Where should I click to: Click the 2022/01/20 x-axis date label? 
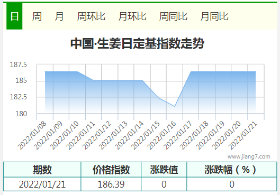[227, 135]
